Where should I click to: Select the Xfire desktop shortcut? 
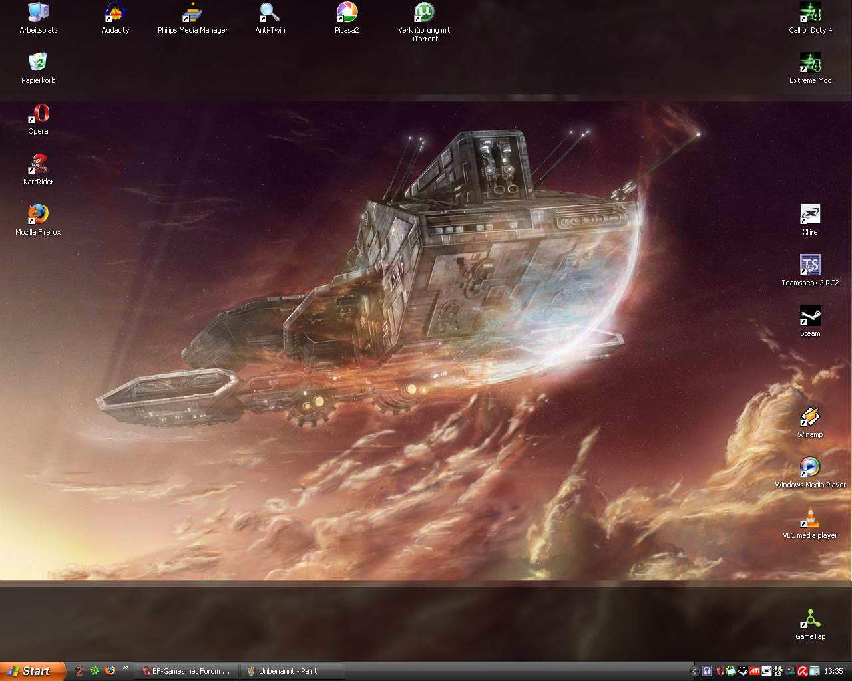810,220
